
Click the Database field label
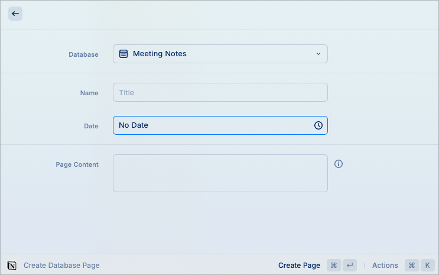click(83, 54)
